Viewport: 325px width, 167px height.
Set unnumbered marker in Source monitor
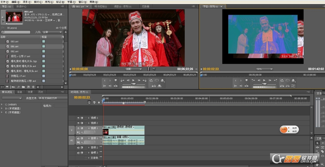pyautogui.click(x=116, y=80)
